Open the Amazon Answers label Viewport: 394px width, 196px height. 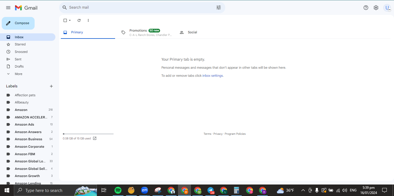28,132
